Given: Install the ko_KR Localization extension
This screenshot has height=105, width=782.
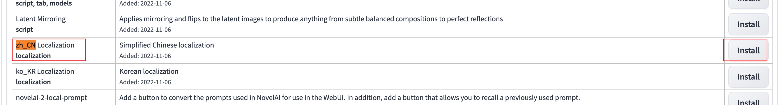Looking at the screenshot, I should [x=748, y=77].
